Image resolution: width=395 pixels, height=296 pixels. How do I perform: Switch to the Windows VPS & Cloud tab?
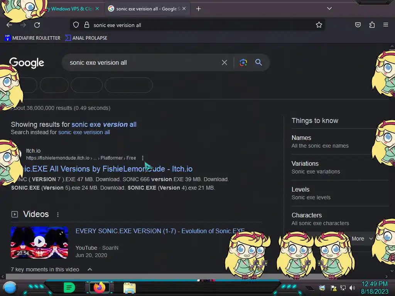click(x=71, y=8)
